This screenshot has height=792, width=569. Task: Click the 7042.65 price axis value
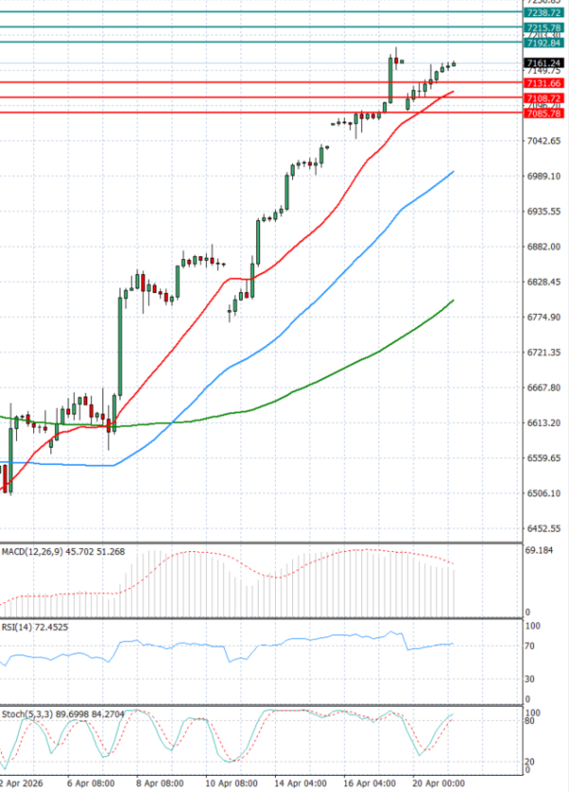pyautogui.click(x=544, y=141)
